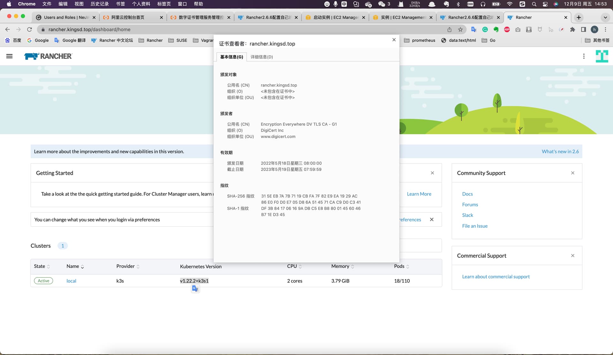Open the Rancher hamburger navigation menu

tap(10, 56)
